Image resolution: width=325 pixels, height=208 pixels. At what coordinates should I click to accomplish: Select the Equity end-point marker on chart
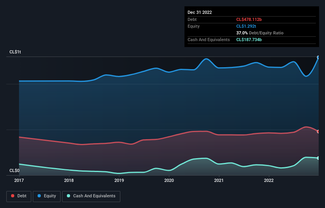(x=318, y=57)
